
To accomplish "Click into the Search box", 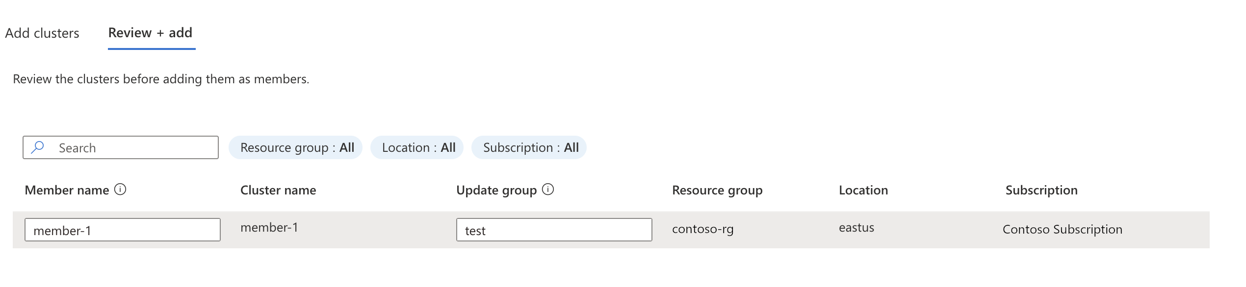I will [x=132, y=147].
